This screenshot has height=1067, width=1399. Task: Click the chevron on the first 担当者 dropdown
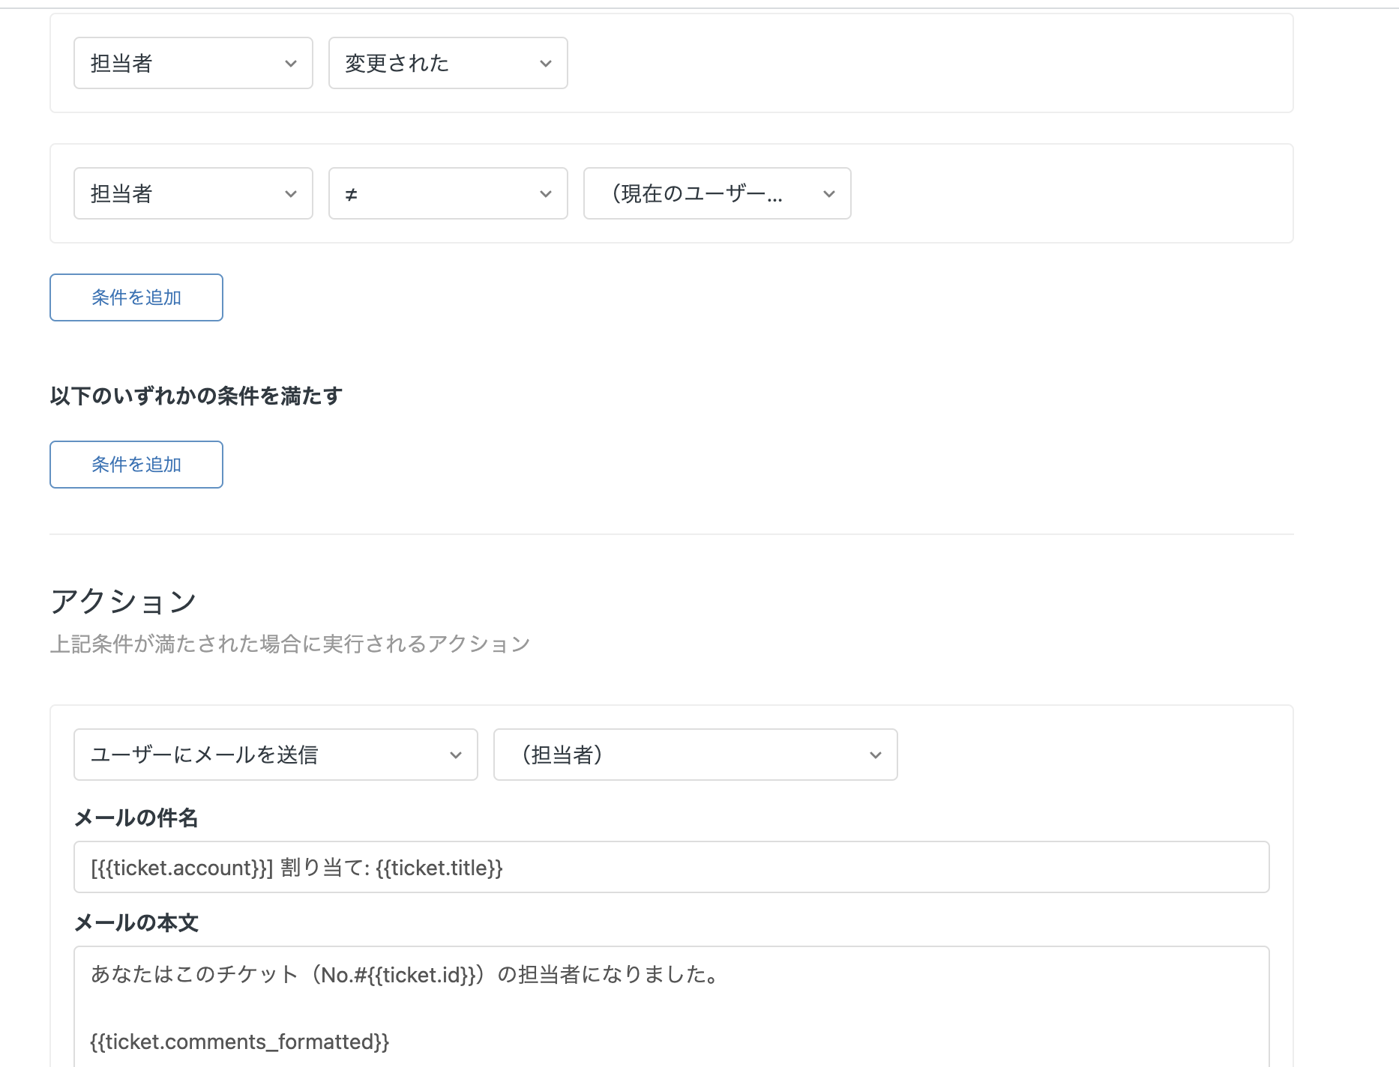coord(292,63)
